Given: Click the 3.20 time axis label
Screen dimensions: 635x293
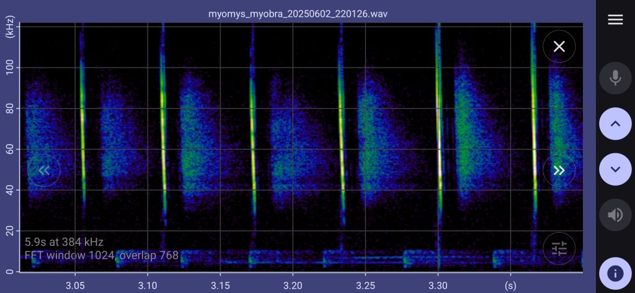Looking at the screenshot, I should [x=293, y=284].
